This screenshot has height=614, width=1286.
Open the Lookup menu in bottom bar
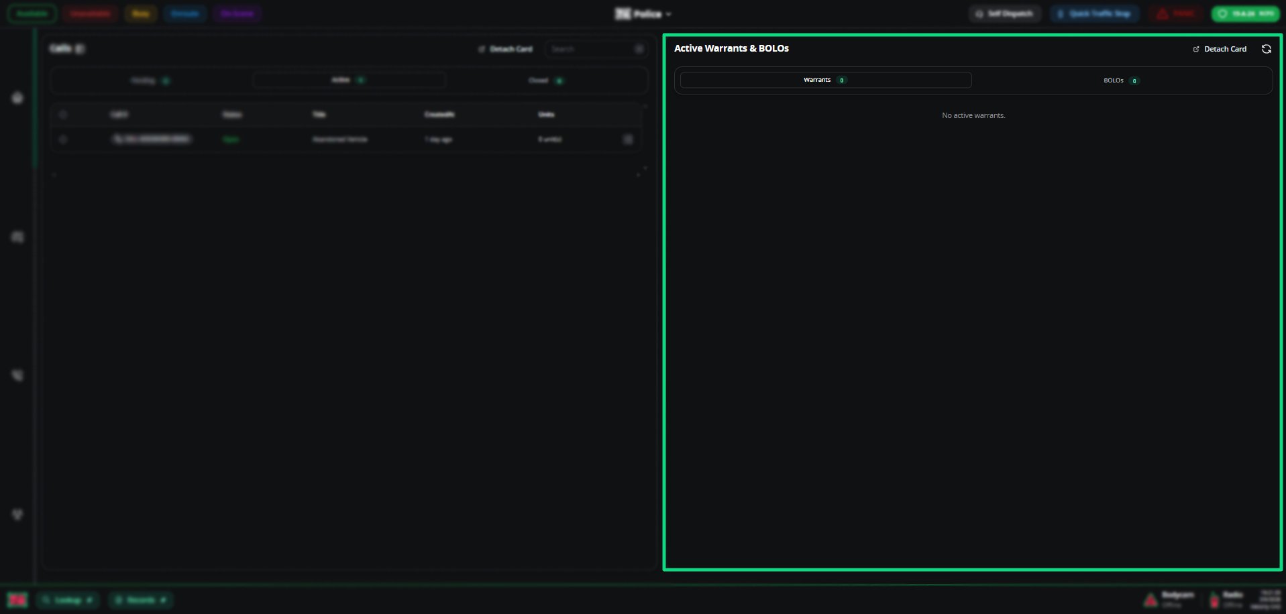pos(67,600)
